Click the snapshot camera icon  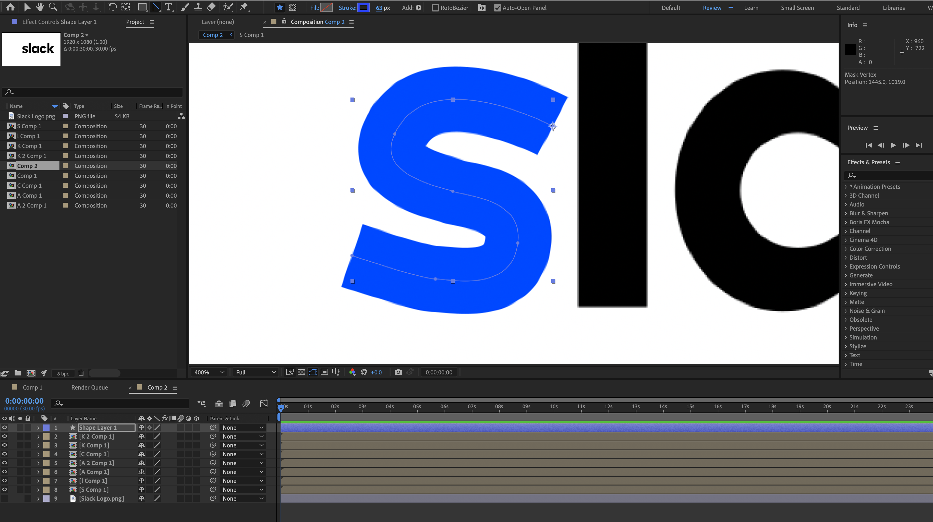(398, 372)
